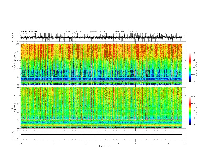208x161 pixels.
Task: Click the date text "Nov.2 , 2019"
Action: tap(73, 32)
